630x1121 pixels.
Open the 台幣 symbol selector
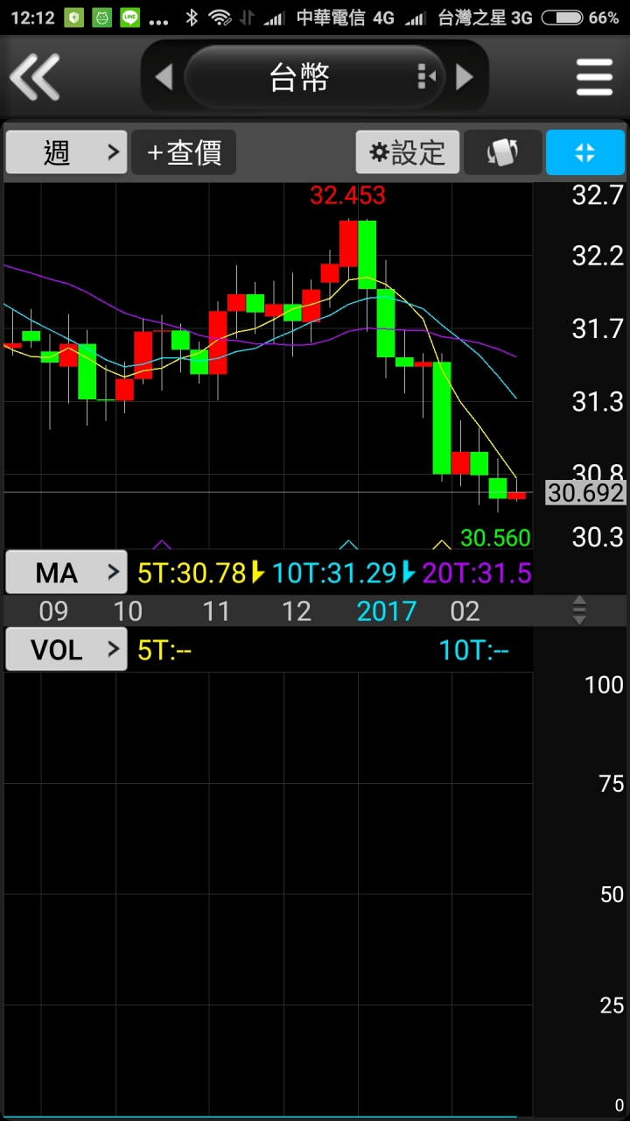(x=315, y=77)
